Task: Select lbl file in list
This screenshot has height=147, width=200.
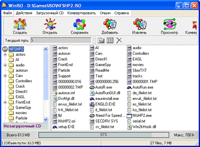Action: 60,115
